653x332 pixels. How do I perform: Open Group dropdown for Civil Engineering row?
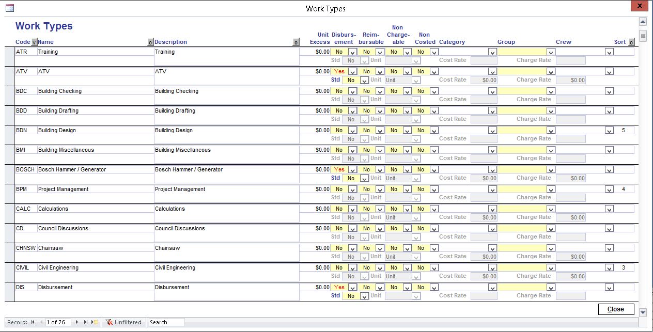tap(551, 268)
